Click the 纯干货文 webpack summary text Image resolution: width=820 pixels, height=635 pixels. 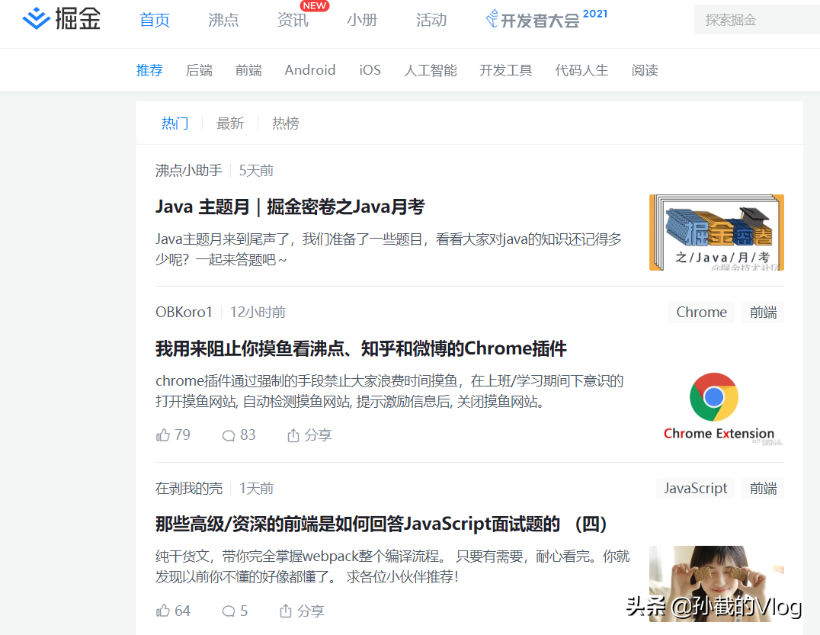coord(392,566)
